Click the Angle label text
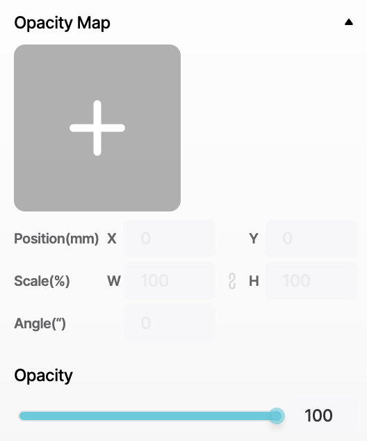This screenshot has height=441, width=367. tap(40, 323)
